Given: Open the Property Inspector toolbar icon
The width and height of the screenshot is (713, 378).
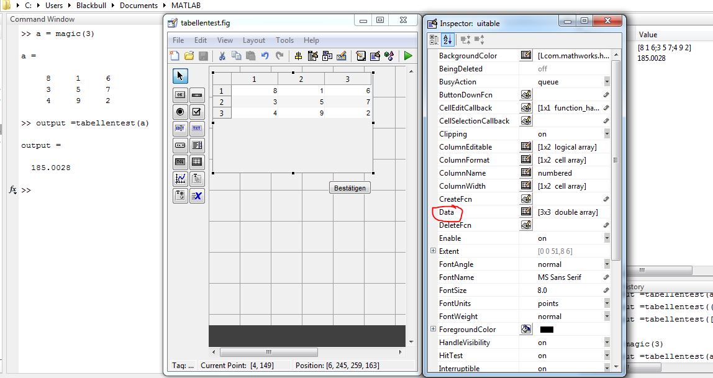Looking at the screenshot, I should click(375, 56).
